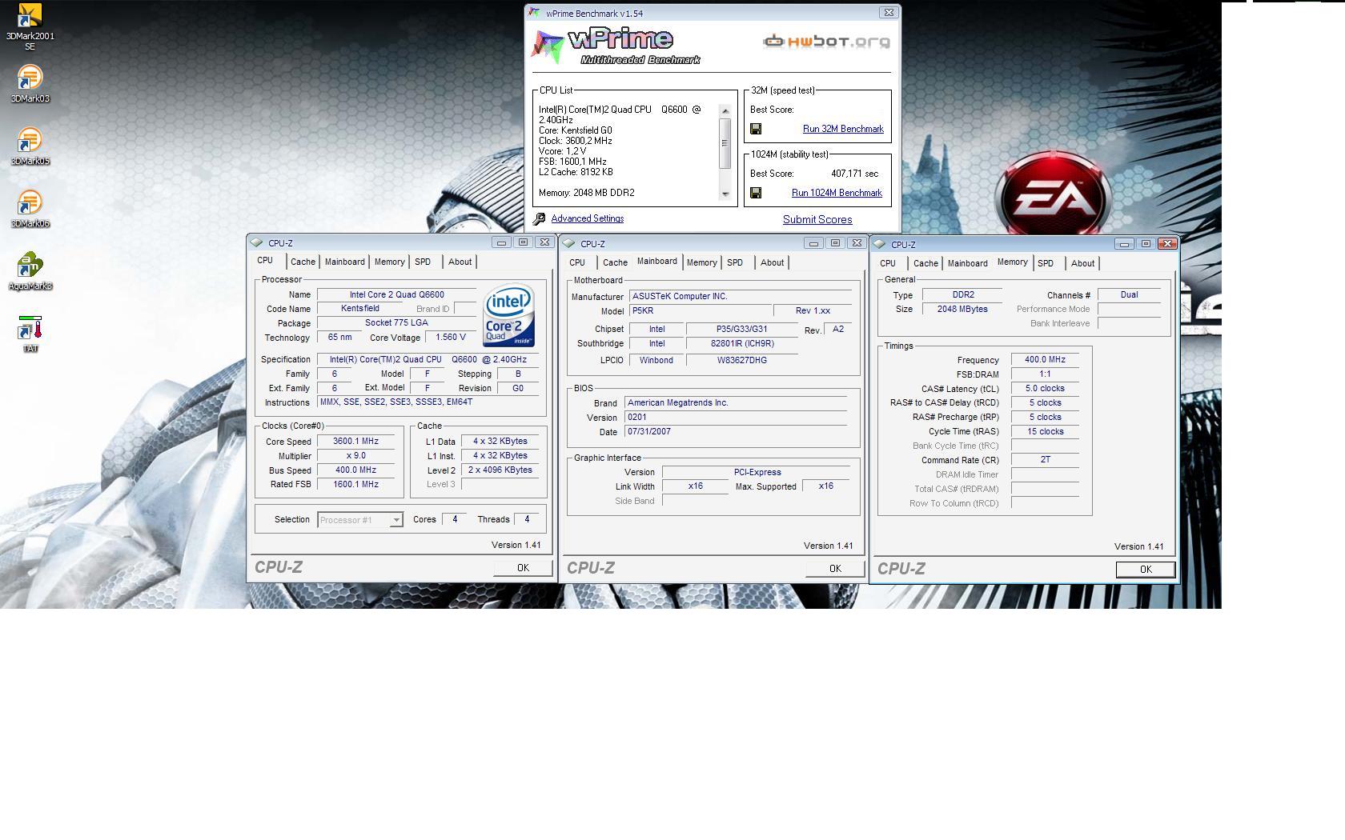Click OK in the left CPU-Z window

pos(523,567)
